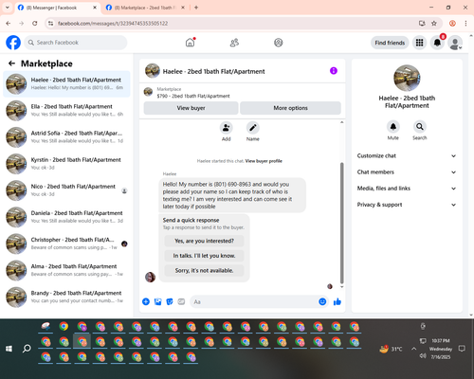Open the Friends icon in top navigation
This screenshot has height=379, width=474.
point(234,43)
